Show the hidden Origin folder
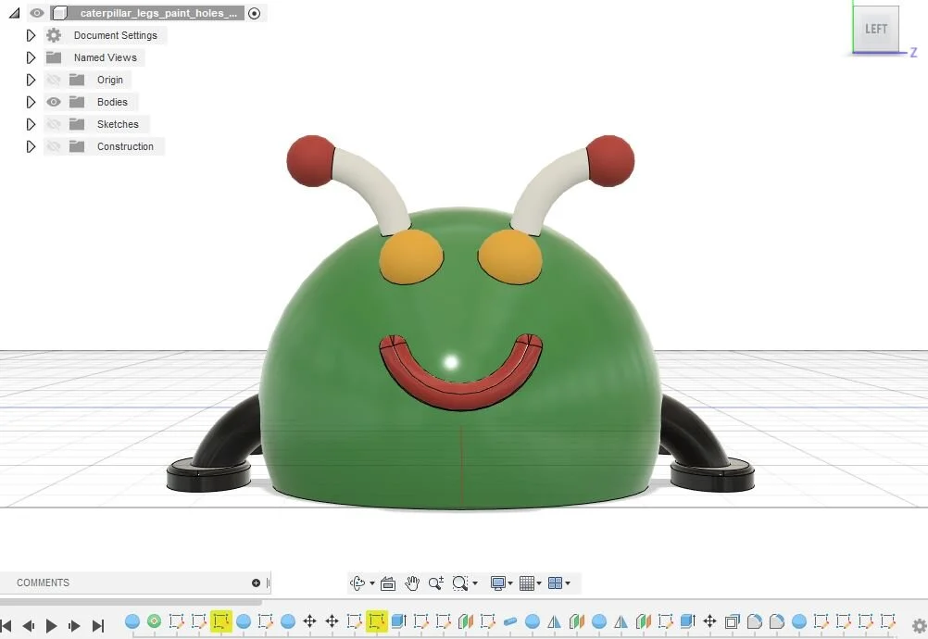Viewport: 928px width, 639px height. coord(54,80)
